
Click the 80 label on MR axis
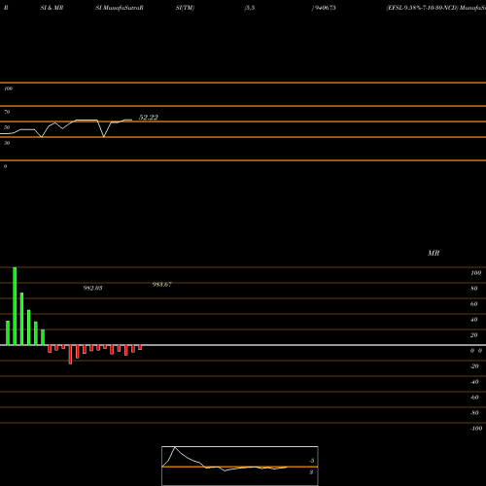click(474, 289)
